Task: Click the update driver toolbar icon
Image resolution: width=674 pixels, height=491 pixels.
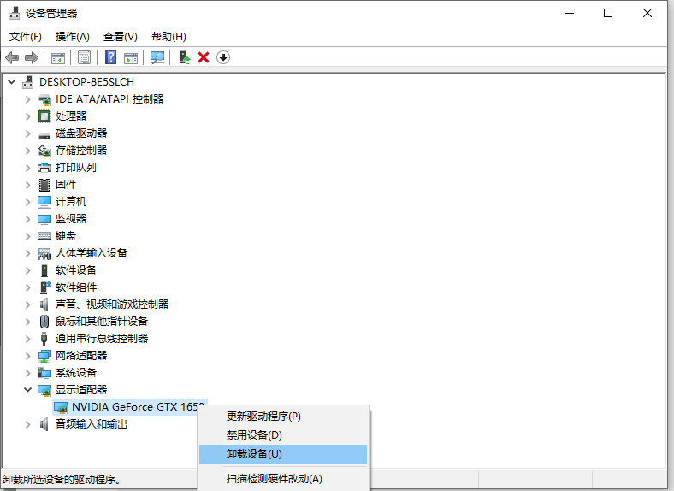Action: pos(185,57)
